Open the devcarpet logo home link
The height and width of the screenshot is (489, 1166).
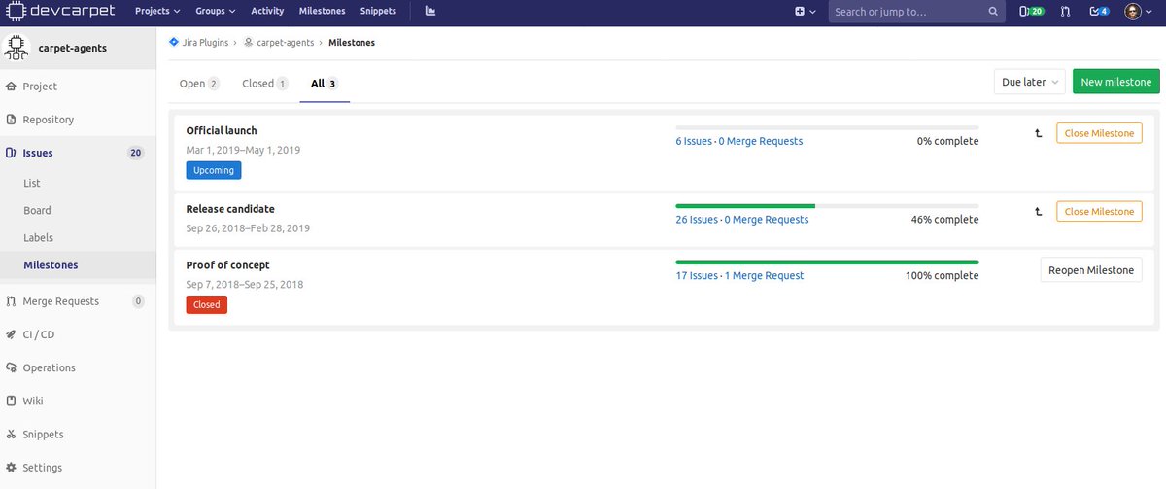pos(59,12)
